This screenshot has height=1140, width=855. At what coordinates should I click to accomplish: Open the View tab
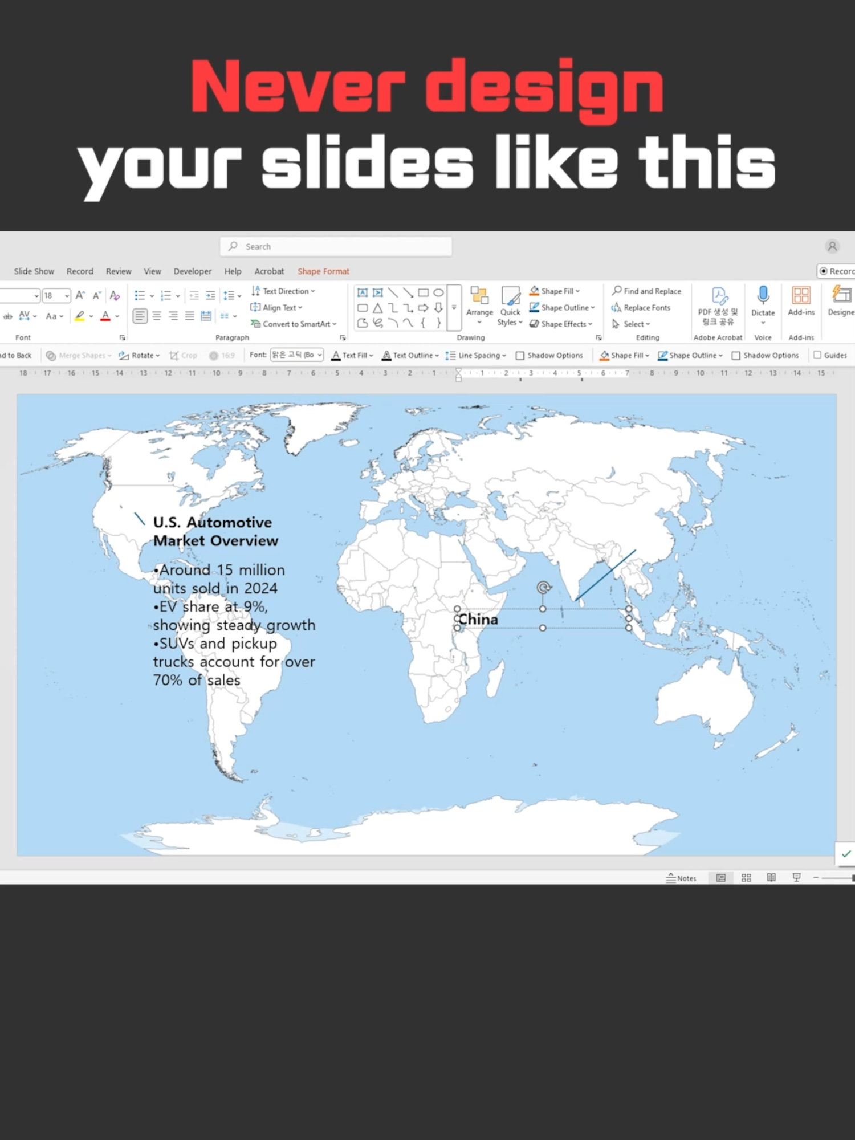coord(152,271)
